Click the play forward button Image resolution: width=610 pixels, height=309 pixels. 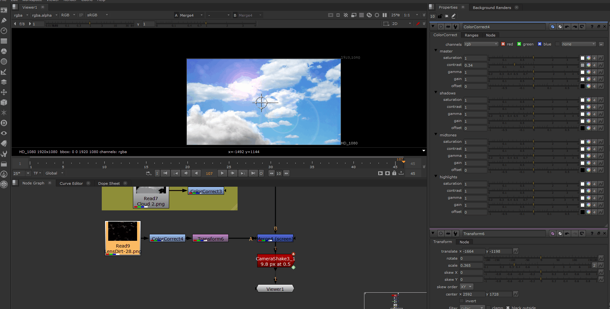[222, 173]
